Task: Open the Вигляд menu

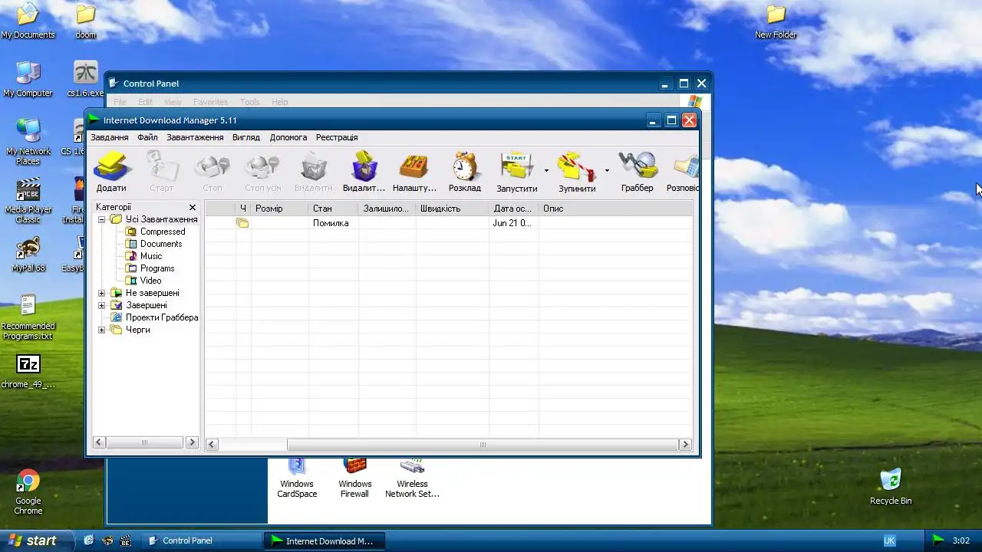Action: tap(246, 137)
